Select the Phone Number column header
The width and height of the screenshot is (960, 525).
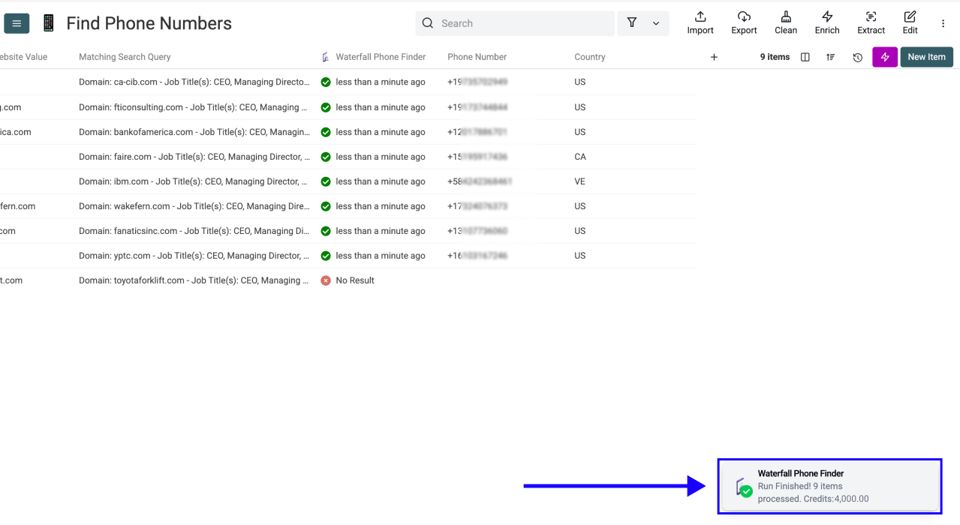(477, 57)
